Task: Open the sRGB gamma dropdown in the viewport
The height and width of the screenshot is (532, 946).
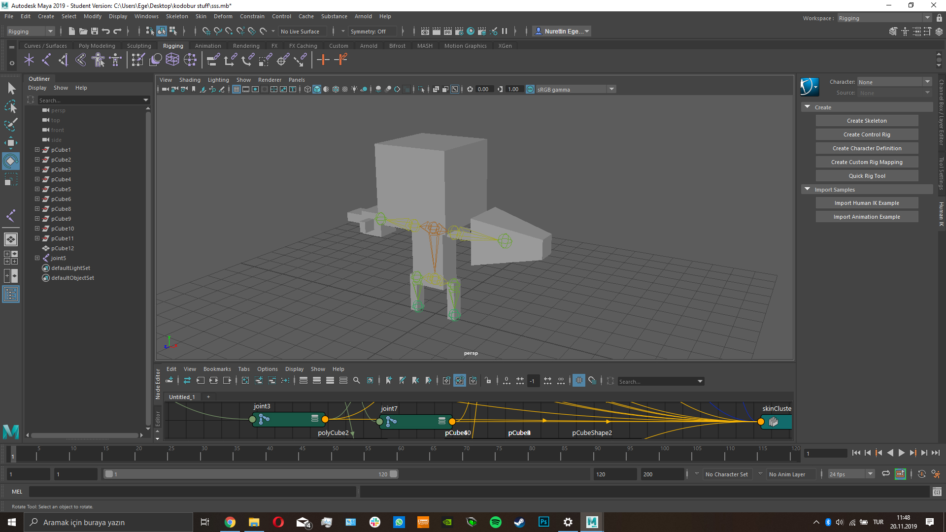Action: 611,89
